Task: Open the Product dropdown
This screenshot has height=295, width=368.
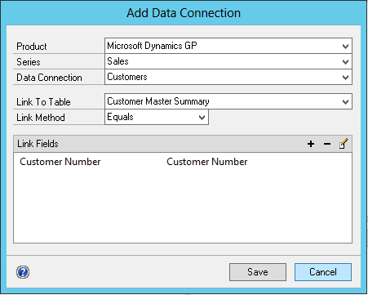Action: (228, 46)
